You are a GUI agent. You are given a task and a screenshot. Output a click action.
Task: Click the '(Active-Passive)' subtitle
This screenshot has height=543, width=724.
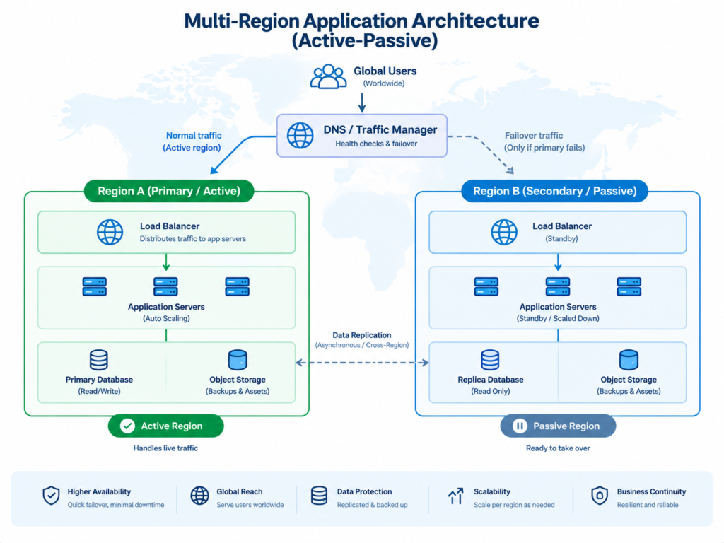pyautogui.click(x=364, y=40)
